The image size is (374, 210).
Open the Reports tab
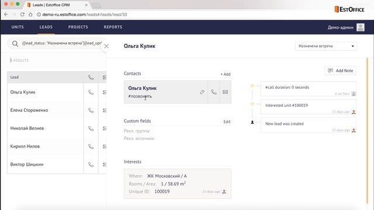point(113,27)
